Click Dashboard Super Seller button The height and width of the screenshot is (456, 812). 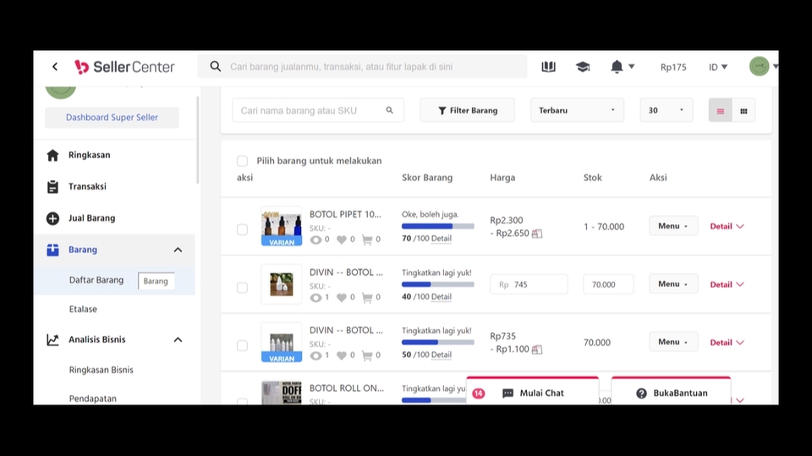tap(112, 118)
